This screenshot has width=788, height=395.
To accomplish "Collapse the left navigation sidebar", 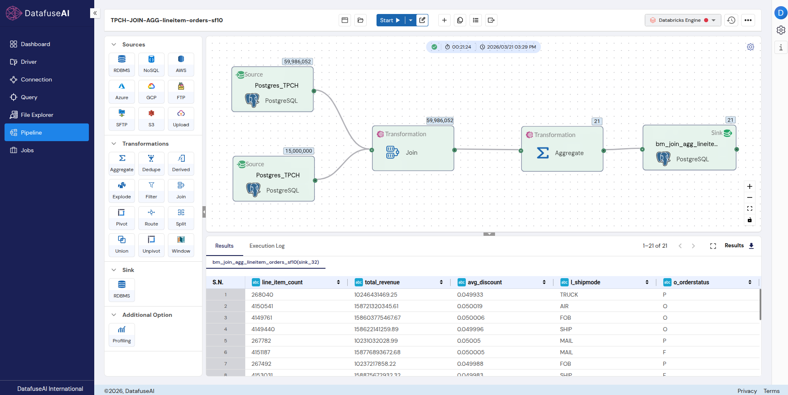I will pyautogui.click(x=95, y=13).
